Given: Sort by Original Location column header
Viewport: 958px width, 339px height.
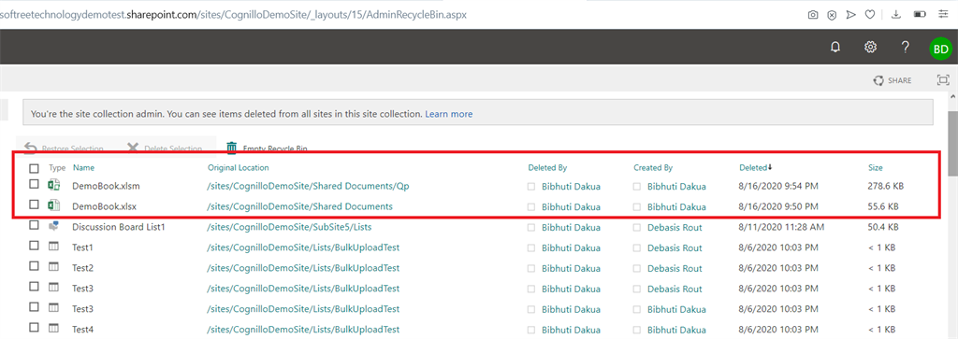Looking at the screenshot, I should pos(239,168).
